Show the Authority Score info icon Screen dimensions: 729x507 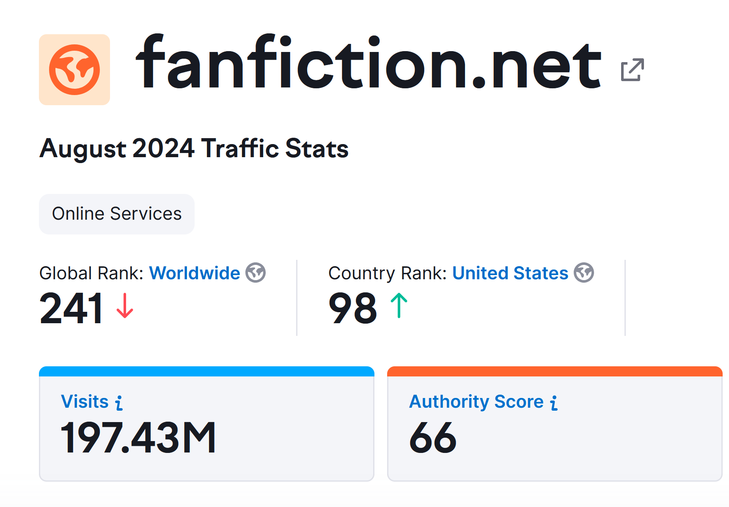click(x=554, y=403)
